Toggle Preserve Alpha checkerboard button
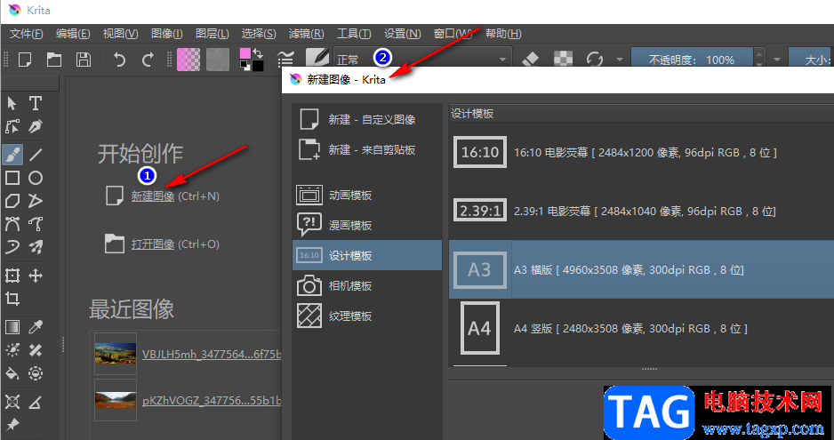Image resolution: width=834 pixels, height=440 pixels. (564, 59)
